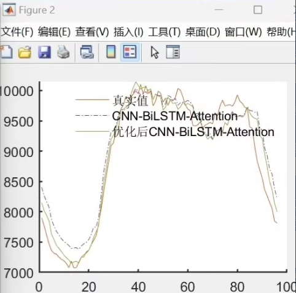Image resolution: width=296 pixels, height=293 pixels.
Task: Minimize the Figure 2 window
Action: 219,10
